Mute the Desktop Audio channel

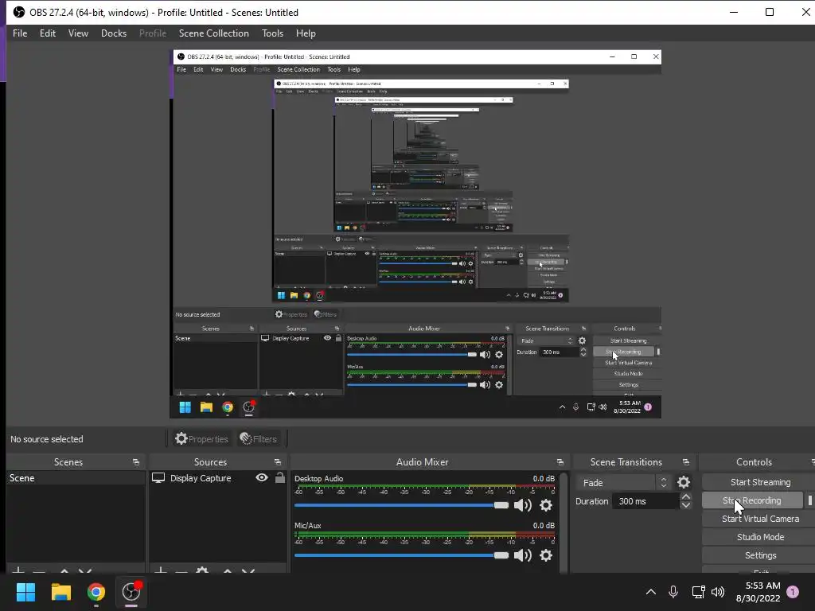coord(522,505)
